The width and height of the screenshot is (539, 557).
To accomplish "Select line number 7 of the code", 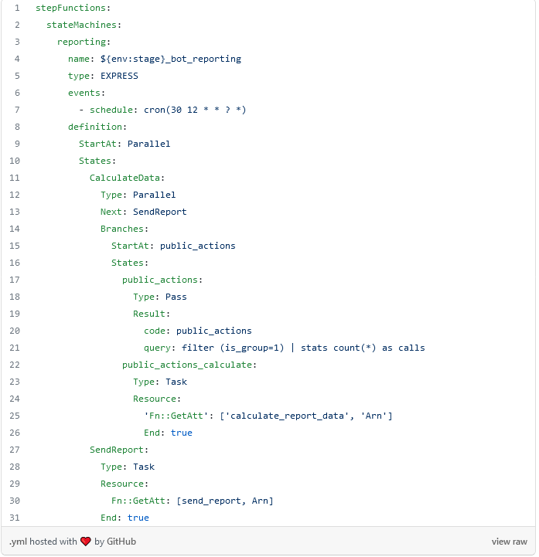I will (16, 110).
